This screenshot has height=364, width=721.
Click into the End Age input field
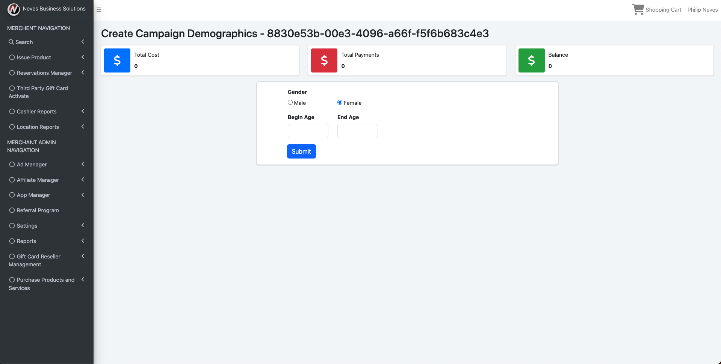(x=358, y=131)
